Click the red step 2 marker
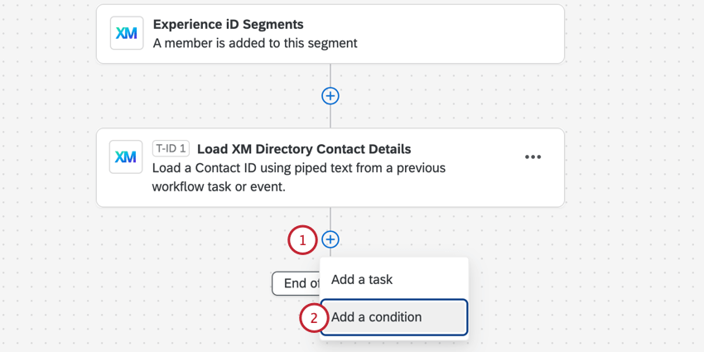The image size is (704, 352). [x=314, y=317]
